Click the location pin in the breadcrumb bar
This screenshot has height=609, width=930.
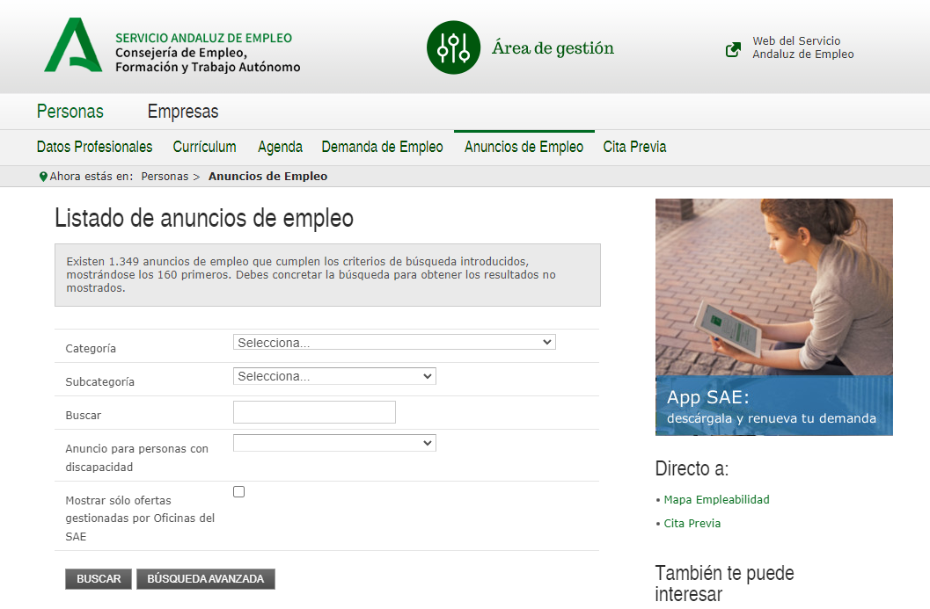coord(42,176)
